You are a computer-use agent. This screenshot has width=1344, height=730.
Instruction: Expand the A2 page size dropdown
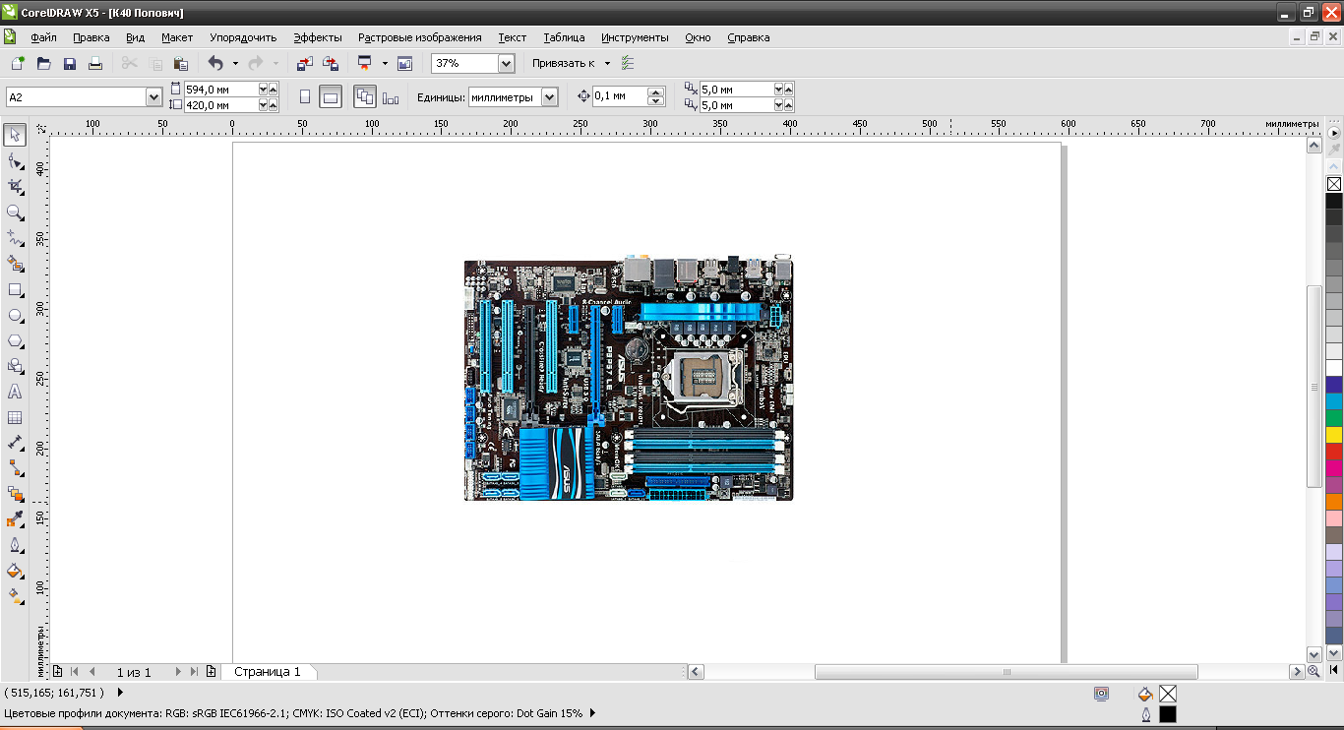click(x=153, y=96)
